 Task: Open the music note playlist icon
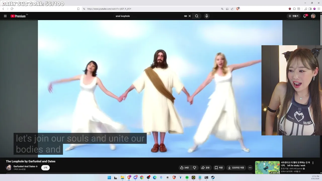pyautogui.click(x=306, y=9)
